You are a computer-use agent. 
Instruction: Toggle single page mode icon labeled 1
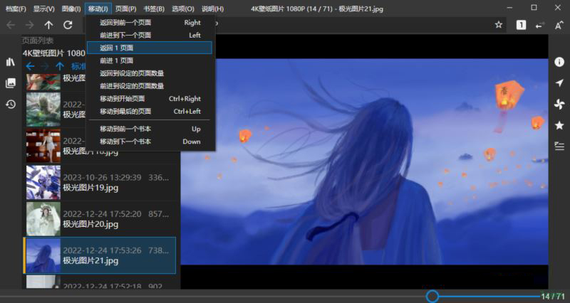coord(521,25)
